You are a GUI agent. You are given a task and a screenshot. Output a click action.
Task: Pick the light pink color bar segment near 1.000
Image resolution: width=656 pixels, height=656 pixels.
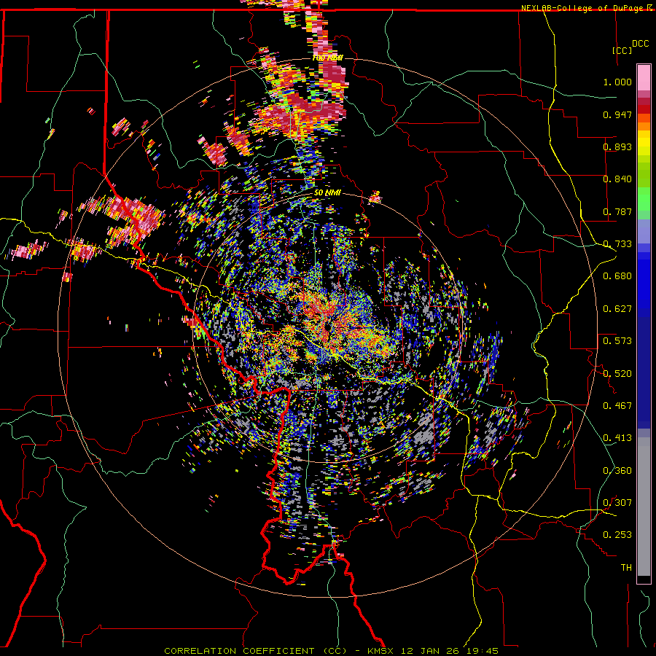click(644, 78)
